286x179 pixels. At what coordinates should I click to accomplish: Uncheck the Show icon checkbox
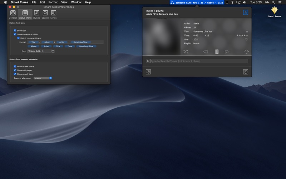coord(15,30)
